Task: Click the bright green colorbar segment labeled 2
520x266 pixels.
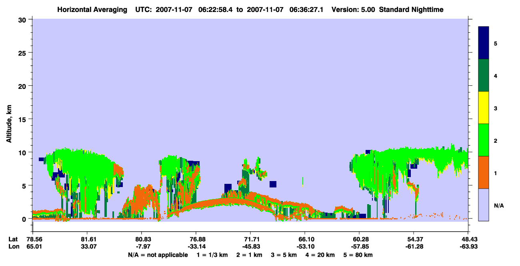Action: click(484, 140)
